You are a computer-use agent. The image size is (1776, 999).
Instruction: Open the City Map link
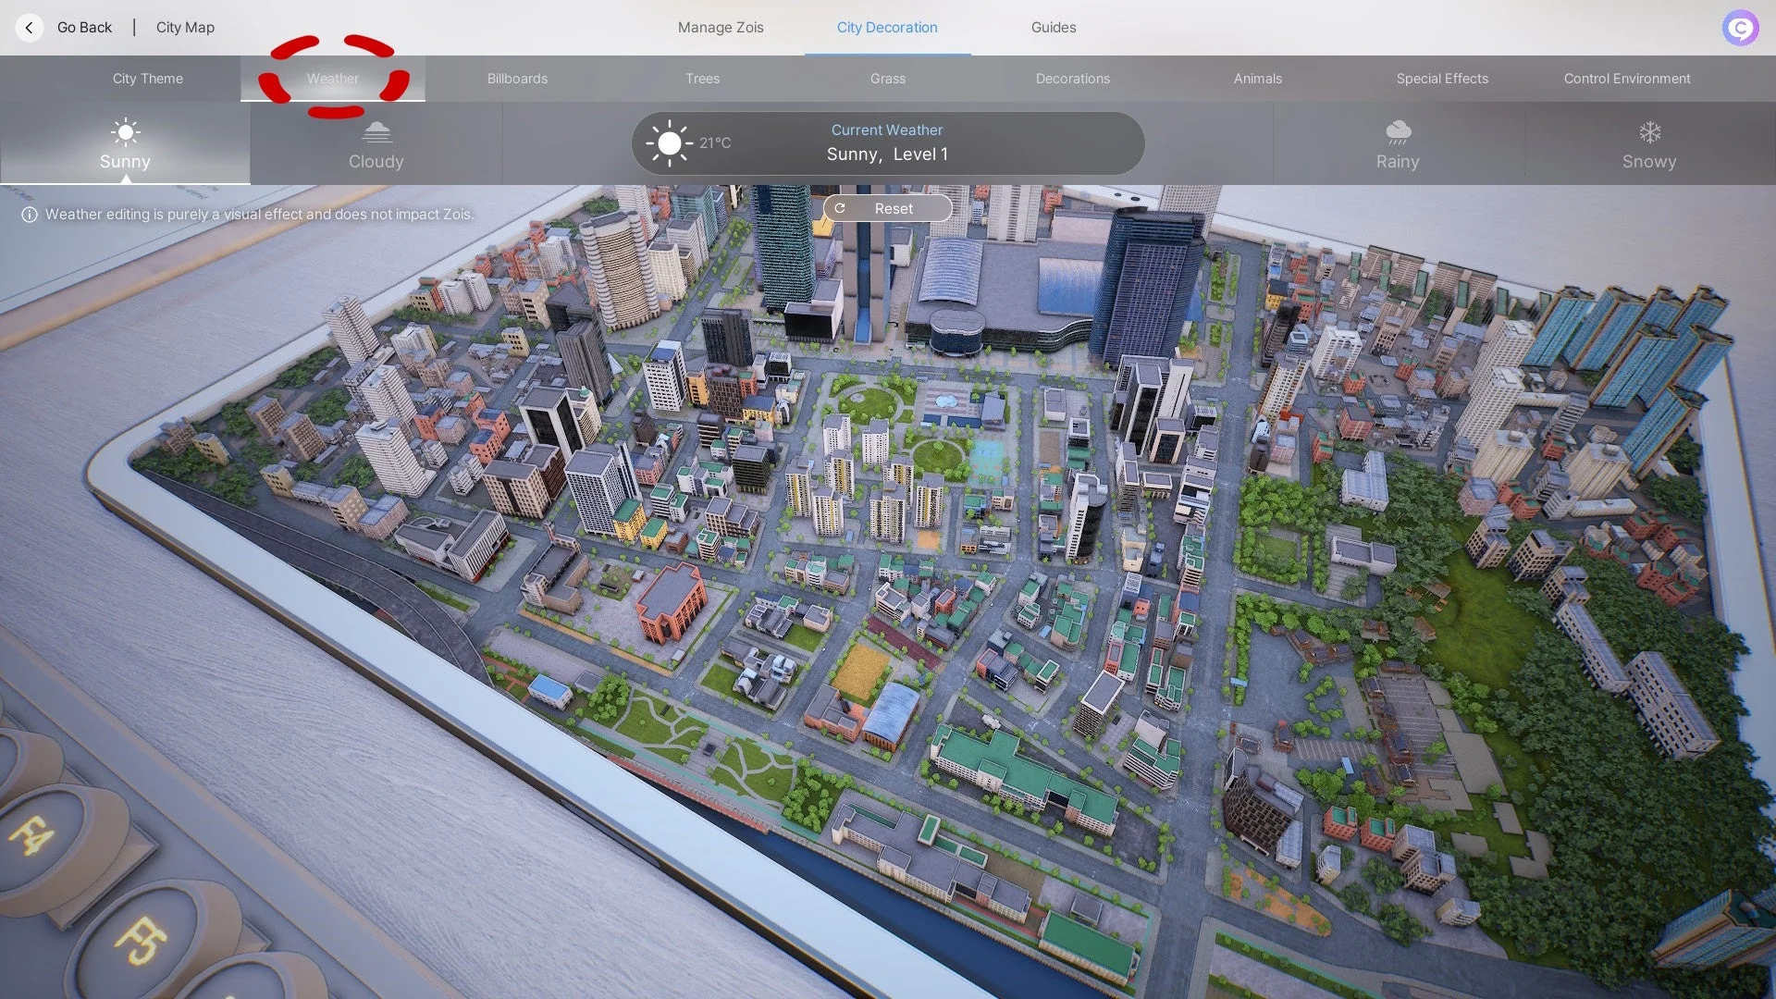[x=185, y=28]
